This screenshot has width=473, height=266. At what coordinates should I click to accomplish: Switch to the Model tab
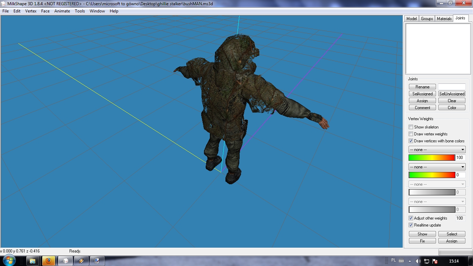point(412,19)
